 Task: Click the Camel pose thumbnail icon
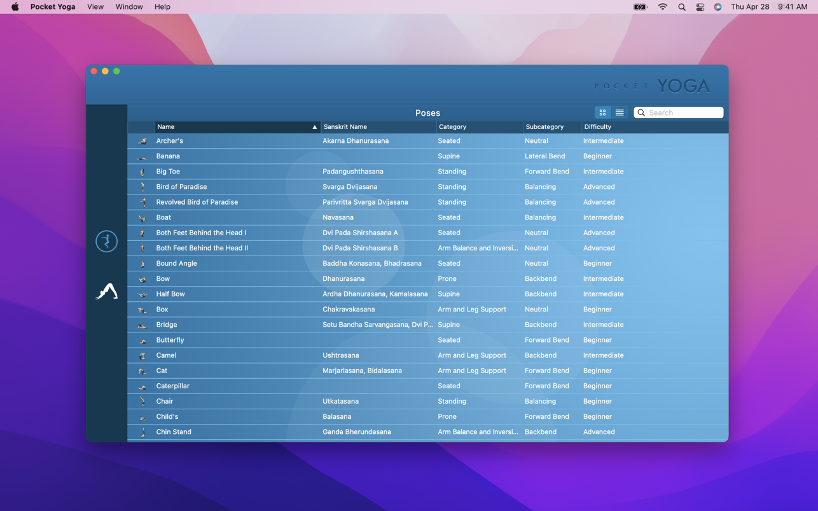click(x=142, y=356)
